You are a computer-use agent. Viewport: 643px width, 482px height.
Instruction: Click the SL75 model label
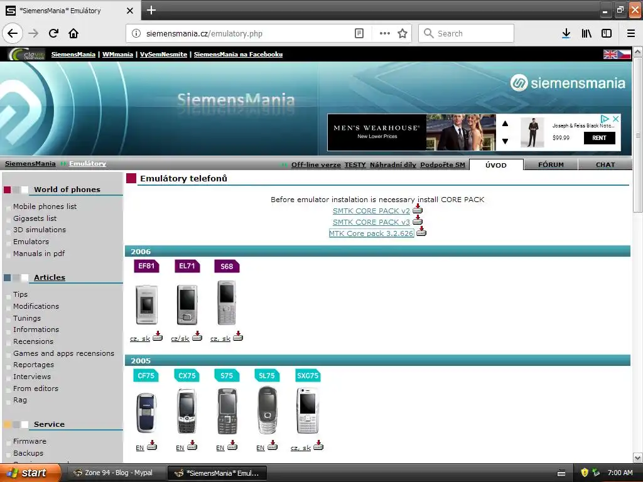(x=267, y=375)
